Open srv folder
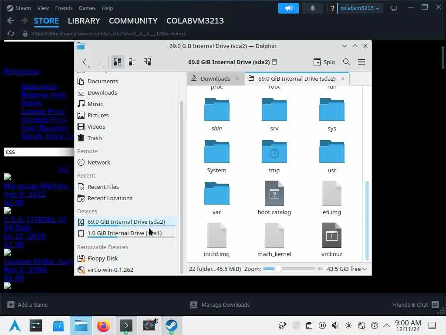Screen dimensions: 446x335 click(x=274, y=115)
